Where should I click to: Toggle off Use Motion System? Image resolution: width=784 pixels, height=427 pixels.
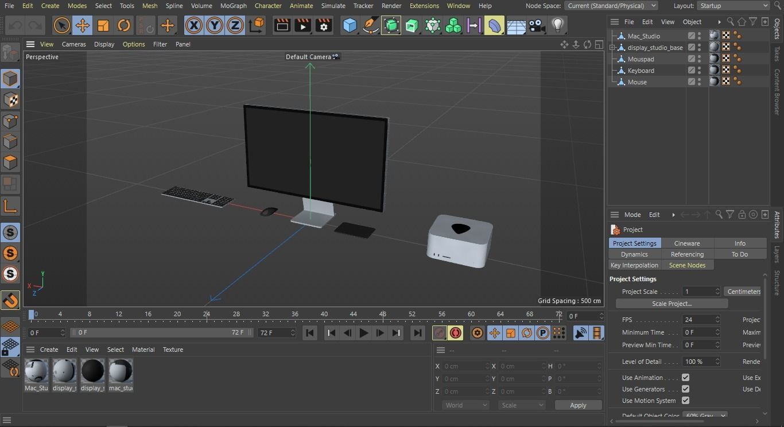tap(685, 401)
